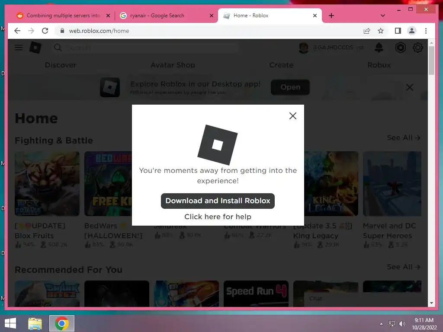Close the ryanair Google Search tab
Image resolution: width=443 pixels, height=332 pixels.
211,16
